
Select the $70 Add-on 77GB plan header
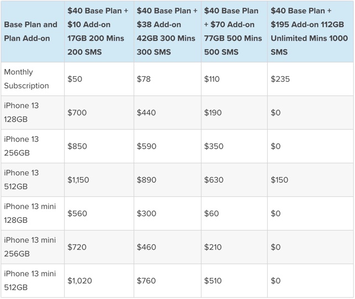click(233, 31)
